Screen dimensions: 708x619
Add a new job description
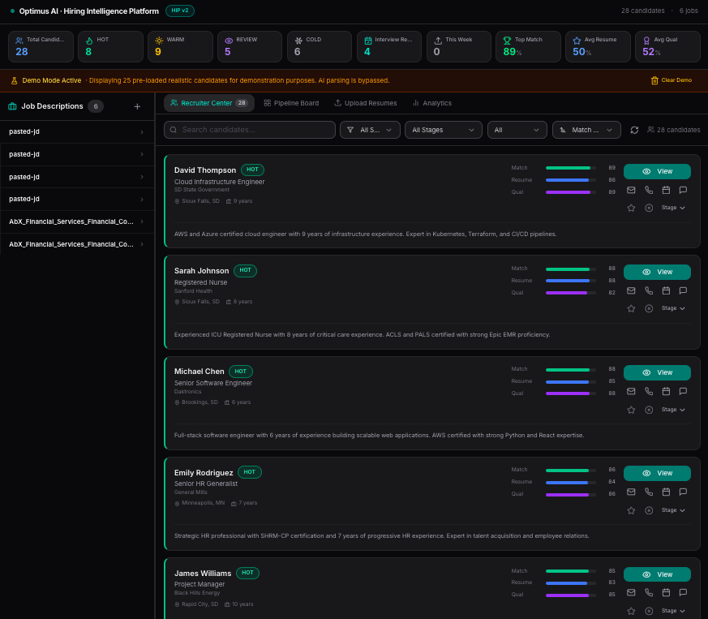pyautogui.click(x=137, y=106)
